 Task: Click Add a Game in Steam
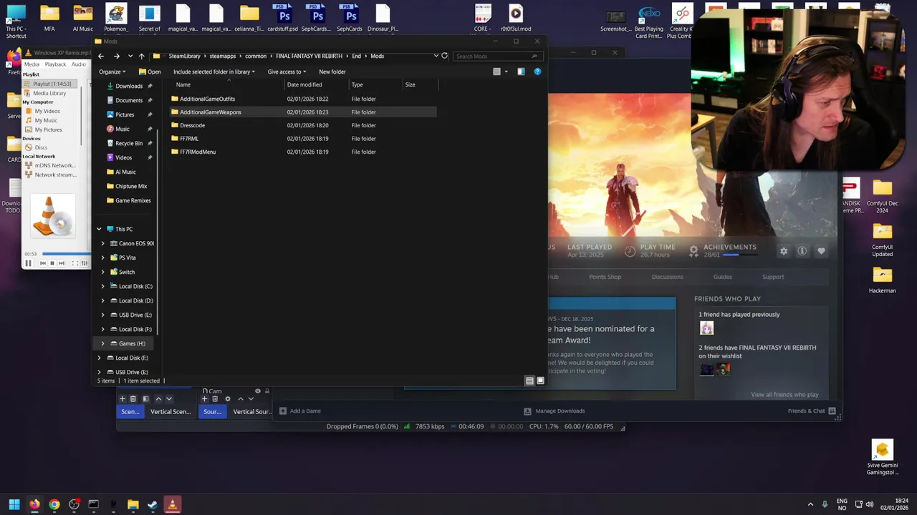(299, 411)
